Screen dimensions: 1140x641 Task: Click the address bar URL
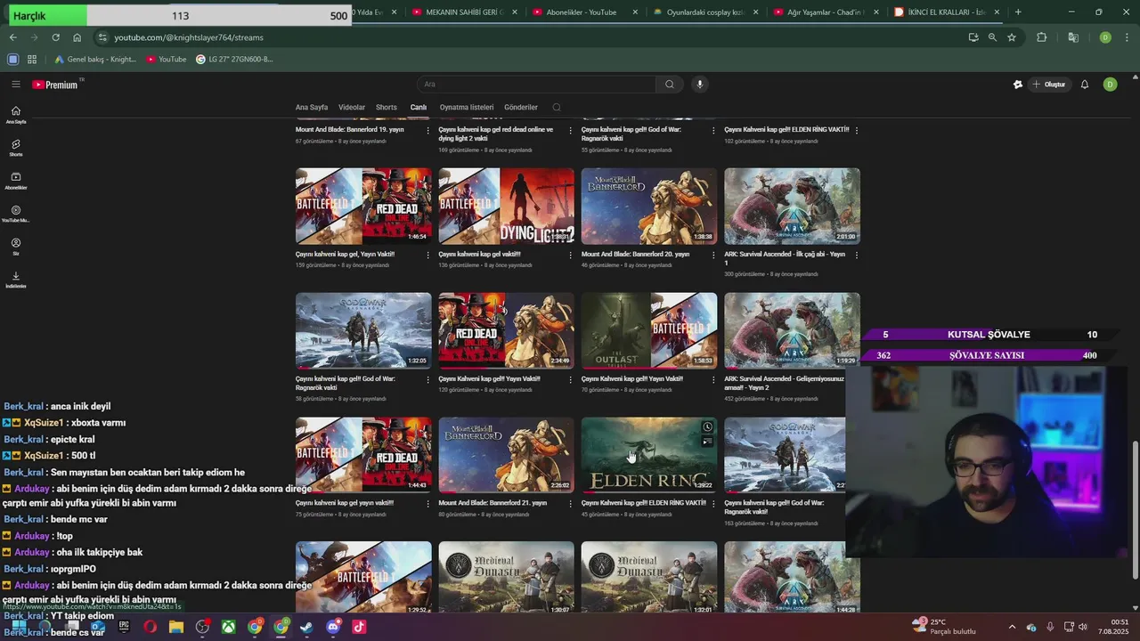(189, 37)
